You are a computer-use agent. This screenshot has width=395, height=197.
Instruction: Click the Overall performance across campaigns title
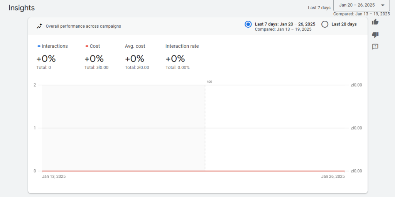[x=83, y=26]
